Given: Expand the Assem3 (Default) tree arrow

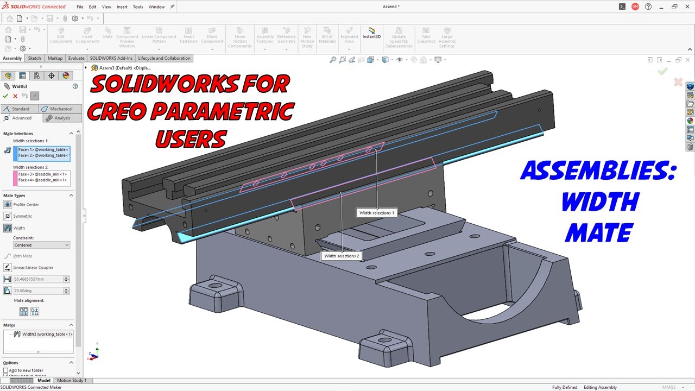Looking at the screenshot, I should point(86,68).
